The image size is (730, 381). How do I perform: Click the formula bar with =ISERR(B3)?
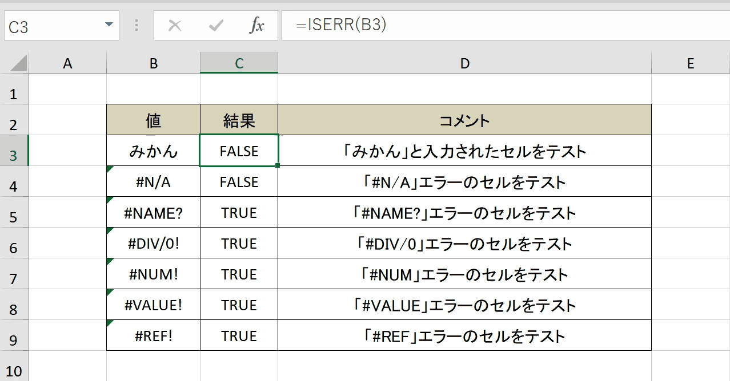pyautogui.click(x=506, y=26)
